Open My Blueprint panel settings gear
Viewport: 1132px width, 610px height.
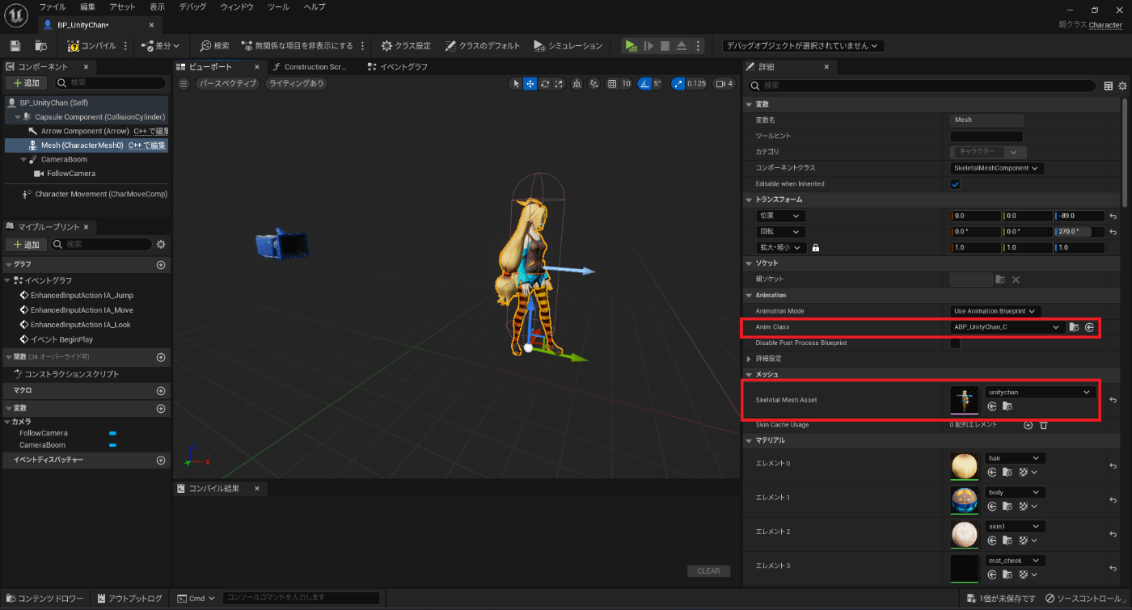point(161,244)
